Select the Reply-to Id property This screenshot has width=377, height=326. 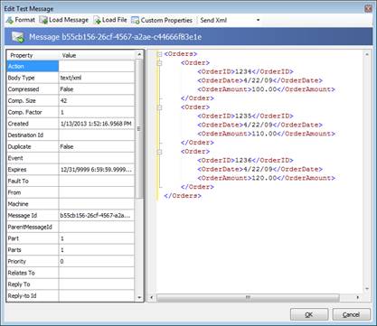[x=71, y=295]
